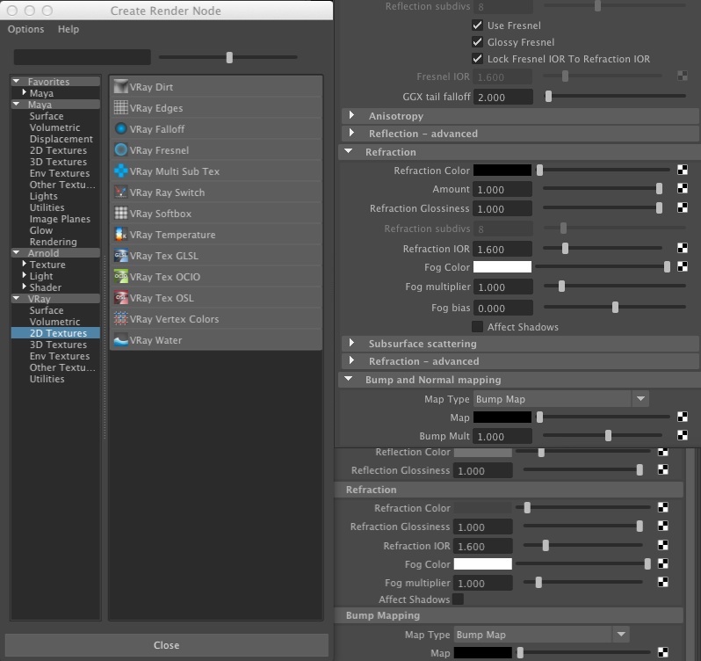Pick VRay Temperature node icon

[x=120, y=235]
